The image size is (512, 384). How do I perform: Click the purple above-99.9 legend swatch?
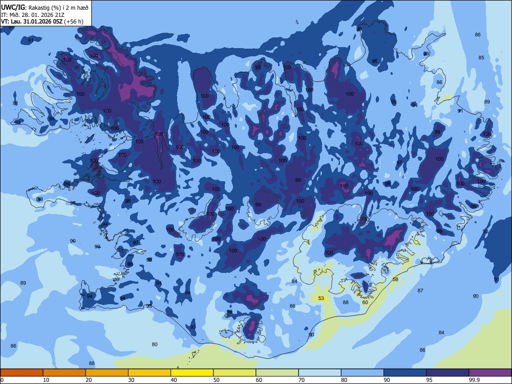pyautogui.click(x=490, y=373)
